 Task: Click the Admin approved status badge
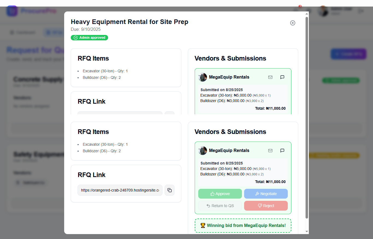coord(89,38)
